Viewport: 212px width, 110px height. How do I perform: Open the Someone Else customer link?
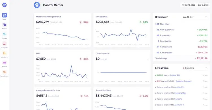[180, 93]
